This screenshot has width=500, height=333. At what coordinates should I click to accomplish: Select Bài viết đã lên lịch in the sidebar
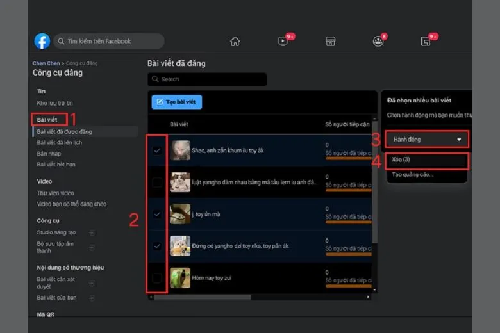(60, 142)
